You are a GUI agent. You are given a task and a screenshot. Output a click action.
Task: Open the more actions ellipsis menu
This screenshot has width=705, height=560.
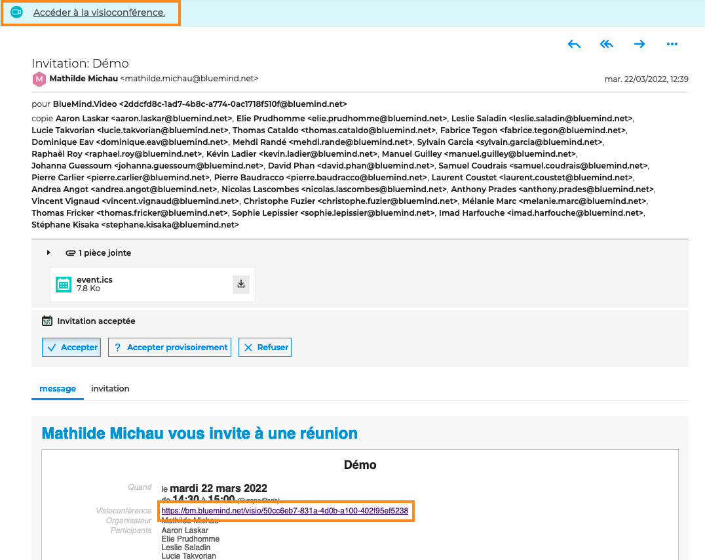click(672, 44)
